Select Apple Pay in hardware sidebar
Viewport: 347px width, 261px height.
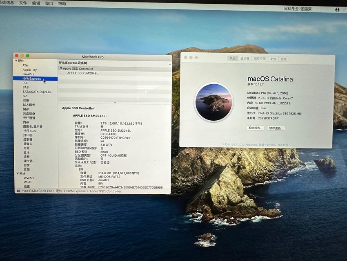(29, 70)
